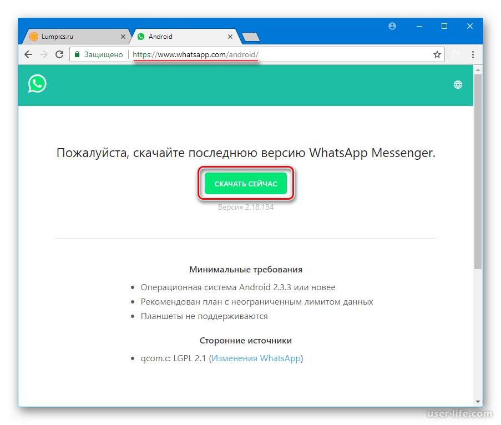
Task: Click the scrollbar up arrow
Action: click(478, 70)
